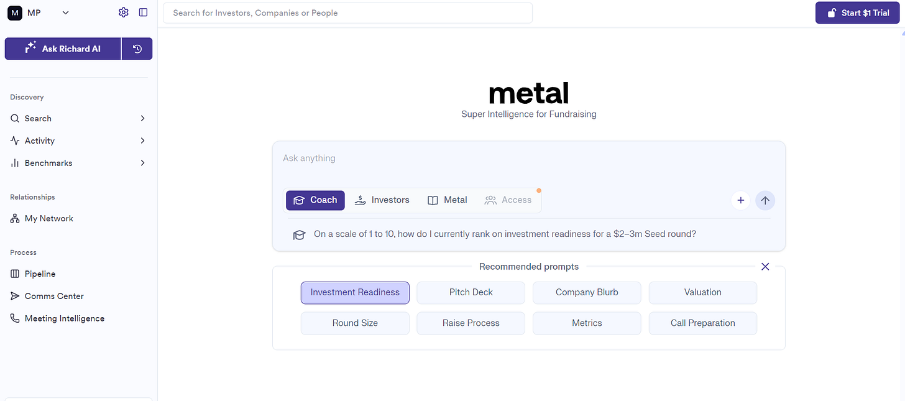Select the Access mode tab

(x=508, y=200)
